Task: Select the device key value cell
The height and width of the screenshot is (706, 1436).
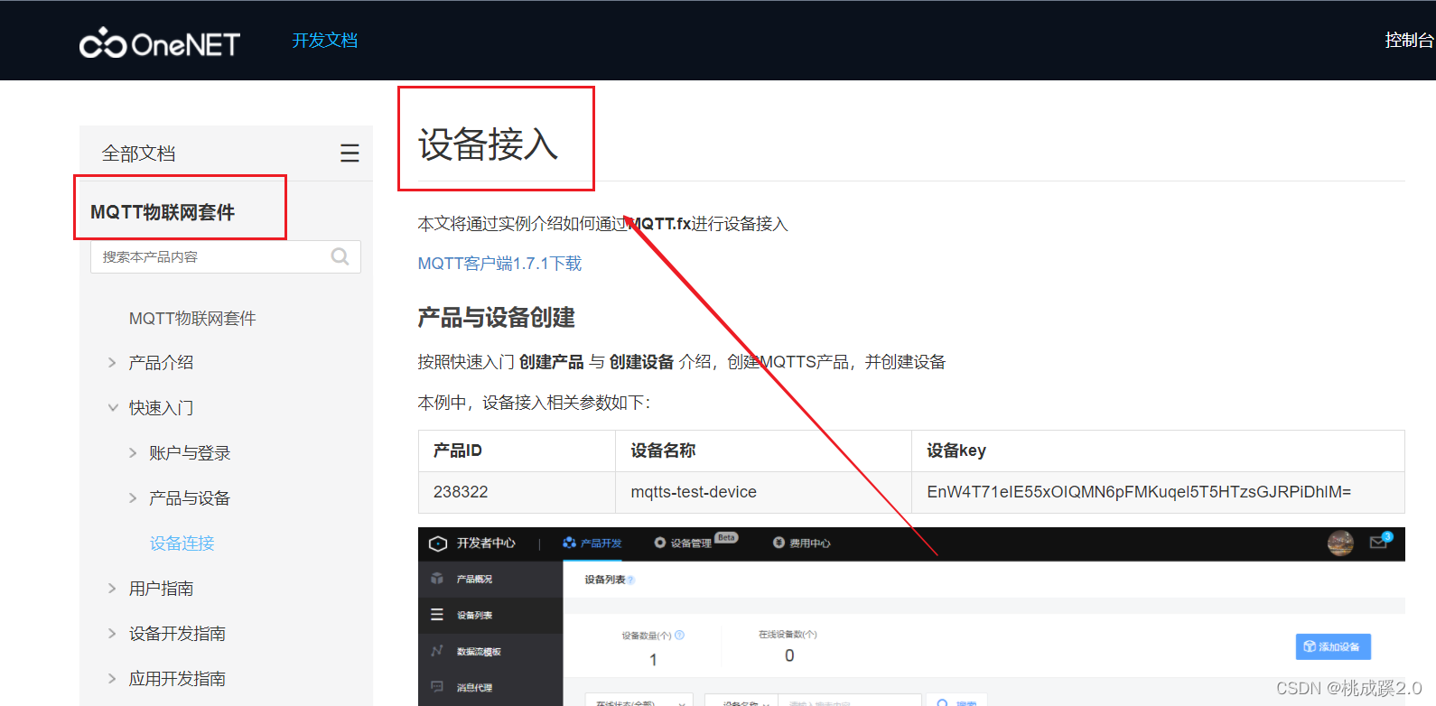Action: (1158, 492)
